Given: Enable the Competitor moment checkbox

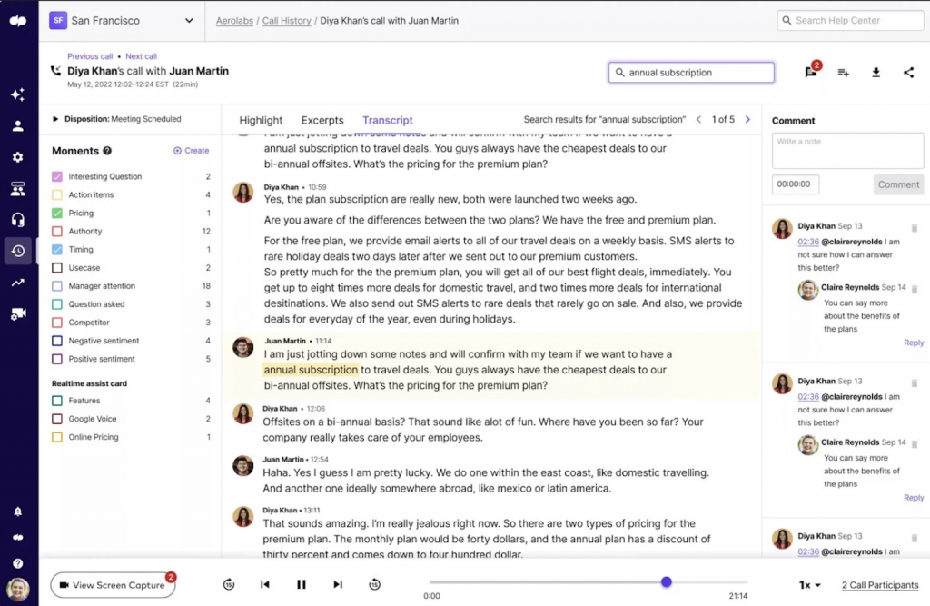Looking at the screenshot, I should (x=57, y=323).
